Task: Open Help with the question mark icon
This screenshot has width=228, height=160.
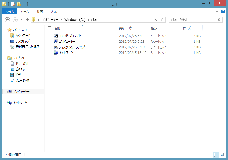Action: click(223, 11)
